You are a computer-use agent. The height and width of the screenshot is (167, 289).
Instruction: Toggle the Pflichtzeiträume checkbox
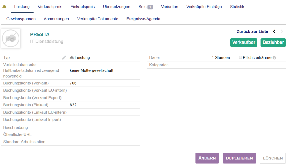[240, 57]
